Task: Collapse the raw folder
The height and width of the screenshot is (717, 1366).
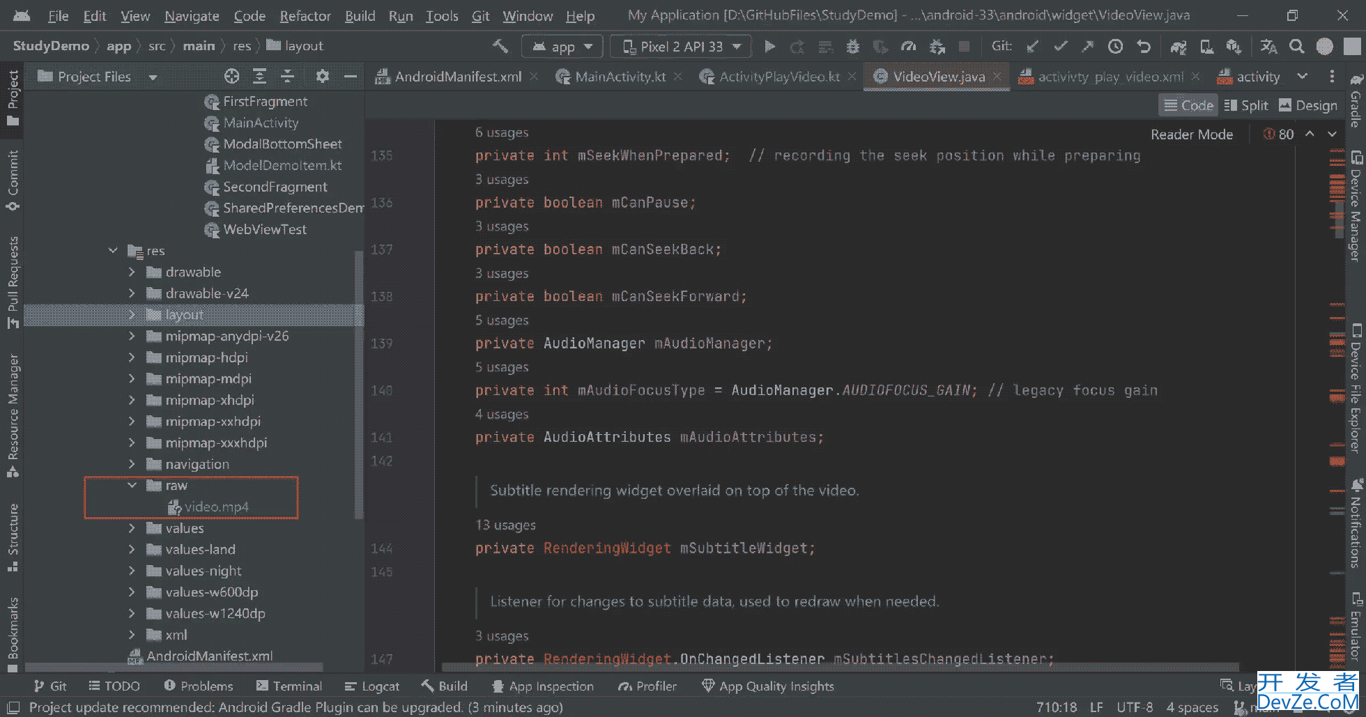Action: (x=132, y=486)
